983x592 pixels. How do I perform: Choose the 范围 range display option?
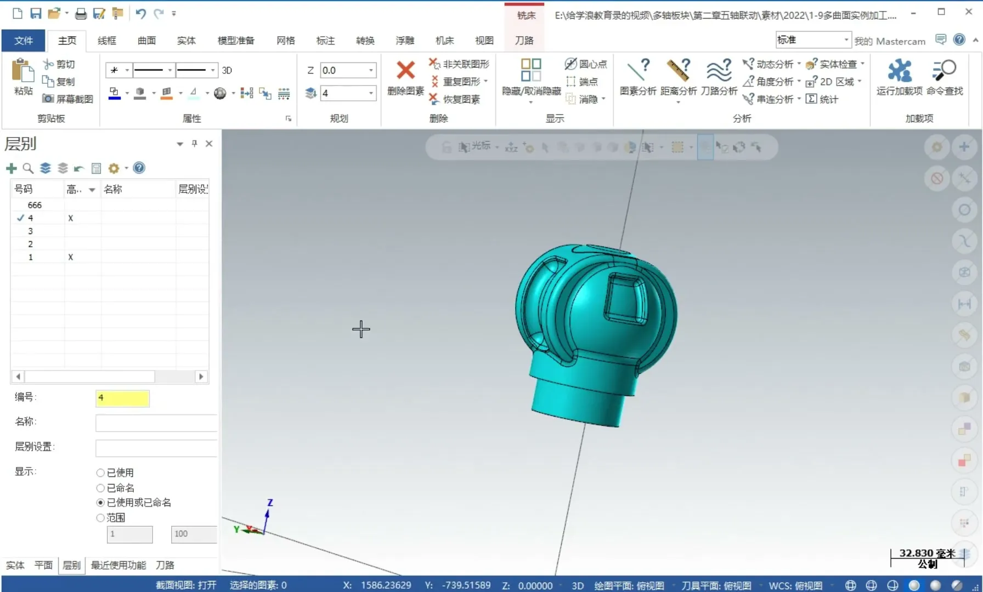pyautogui.click(x=100, y=517)
